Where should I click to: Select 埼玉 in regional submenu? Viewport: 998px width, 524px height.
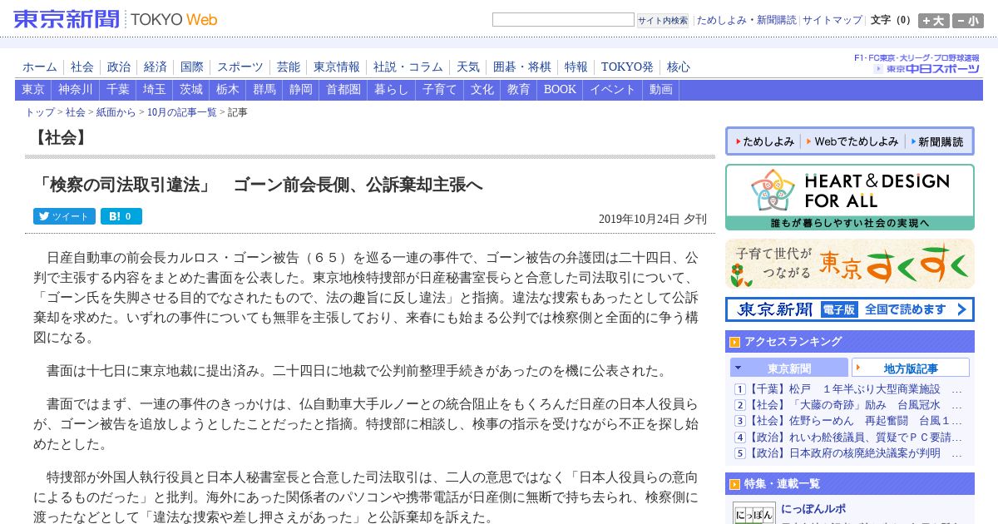point(155,90)
